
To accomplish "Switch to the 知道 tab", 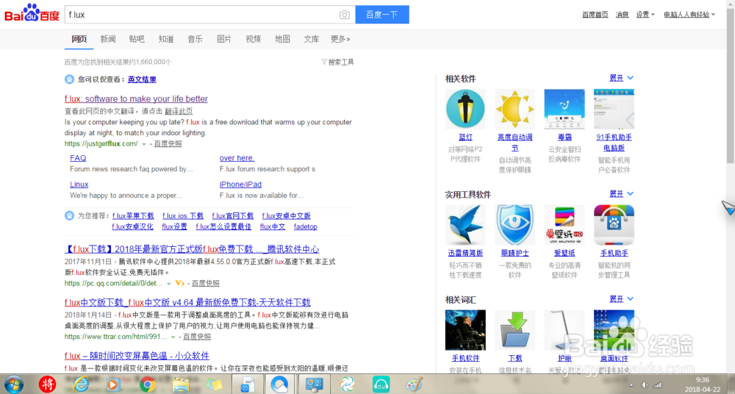I will 166,39.
